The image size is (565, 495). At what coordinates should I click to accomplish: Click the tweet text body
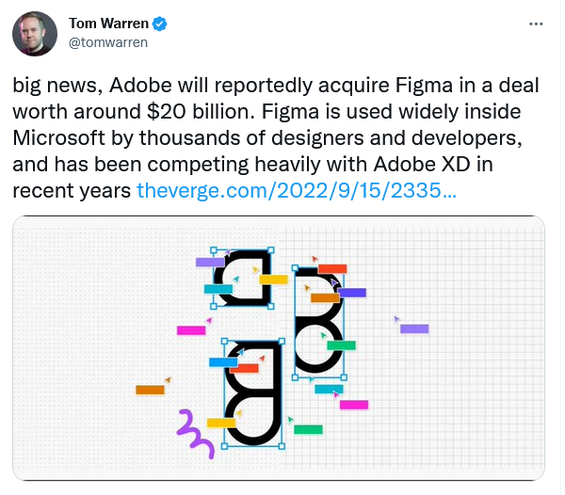[276, 137]
